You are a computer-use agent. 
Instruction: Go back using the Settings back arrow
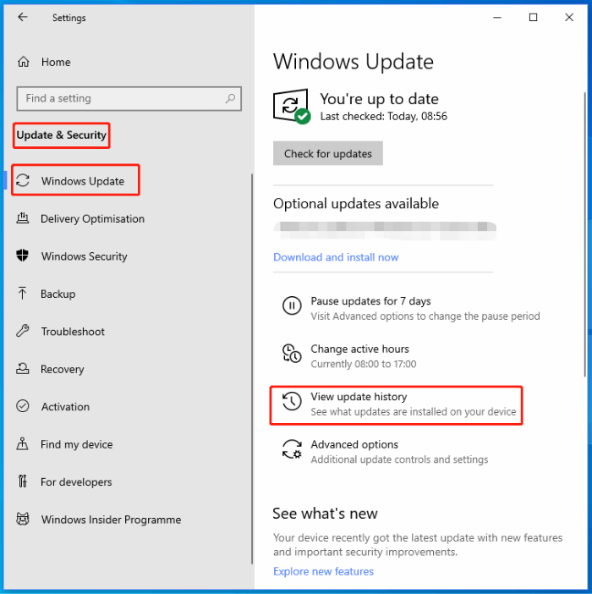(23, 17)
